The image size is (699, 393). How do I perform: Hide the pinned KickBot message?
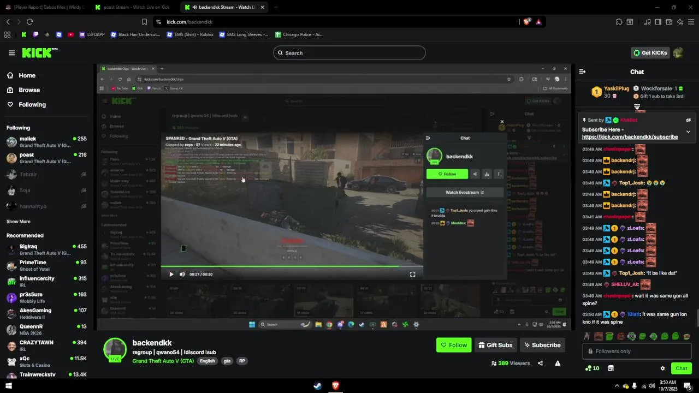pos(688,120)
